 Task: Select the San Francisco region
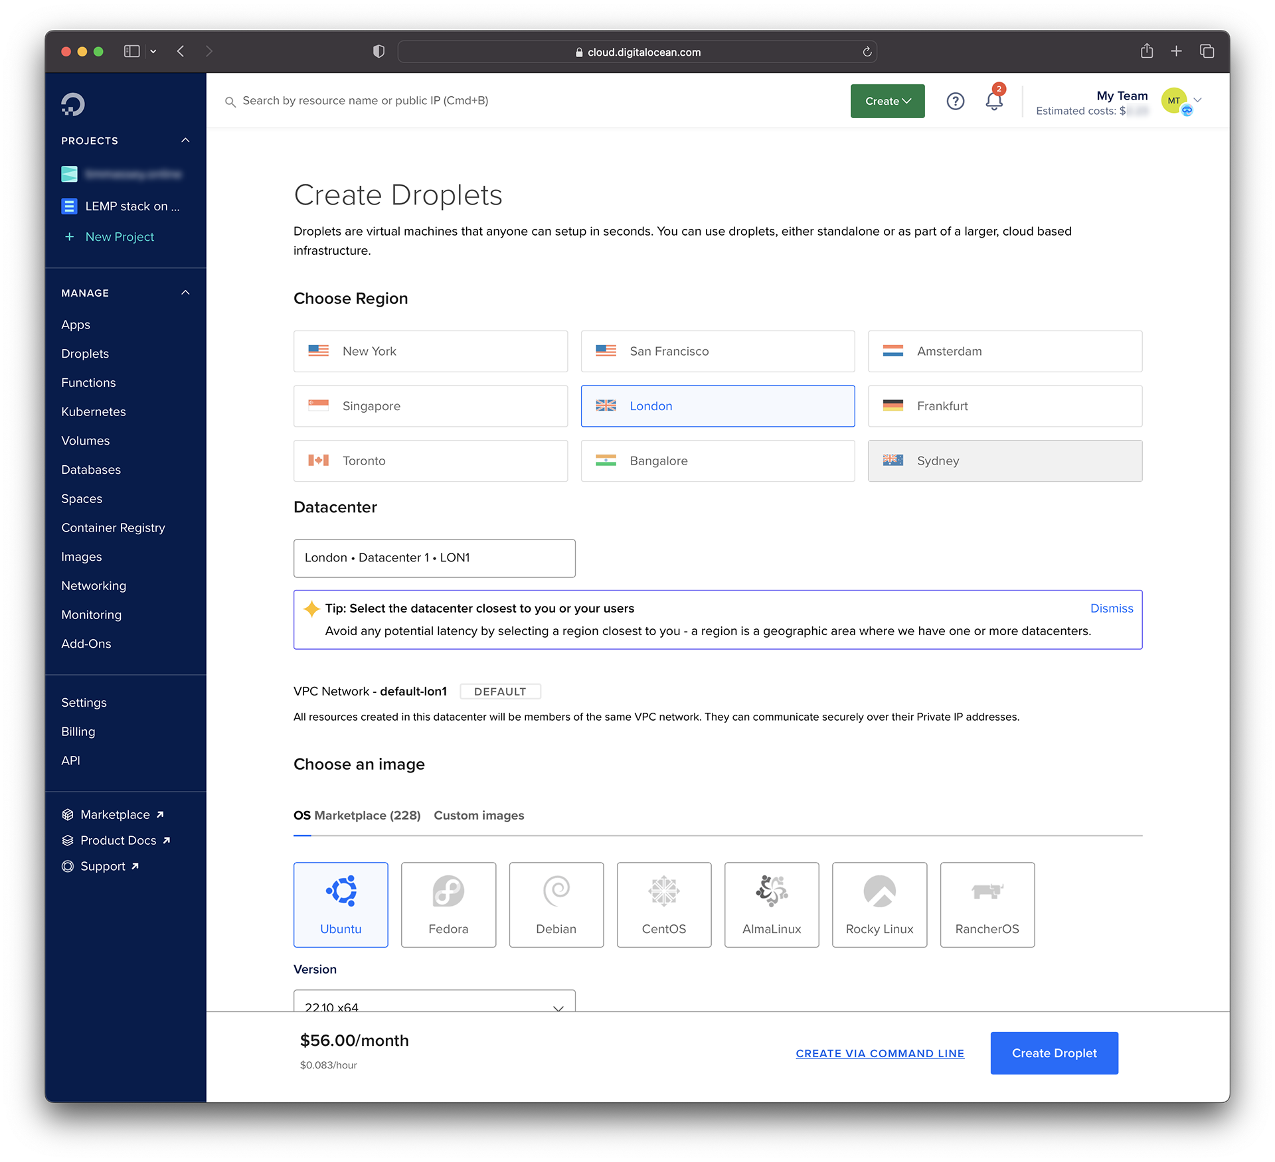pos(718,351)
